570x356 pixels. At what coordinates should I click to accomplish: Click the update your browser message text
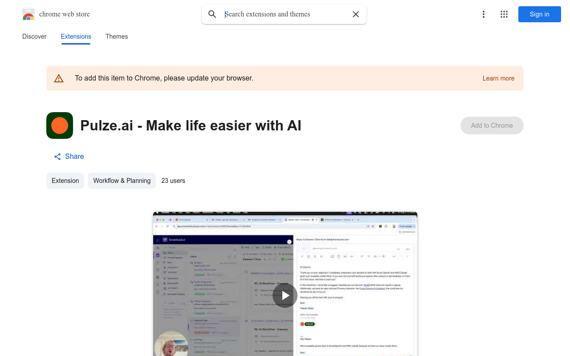coord(164,78)
